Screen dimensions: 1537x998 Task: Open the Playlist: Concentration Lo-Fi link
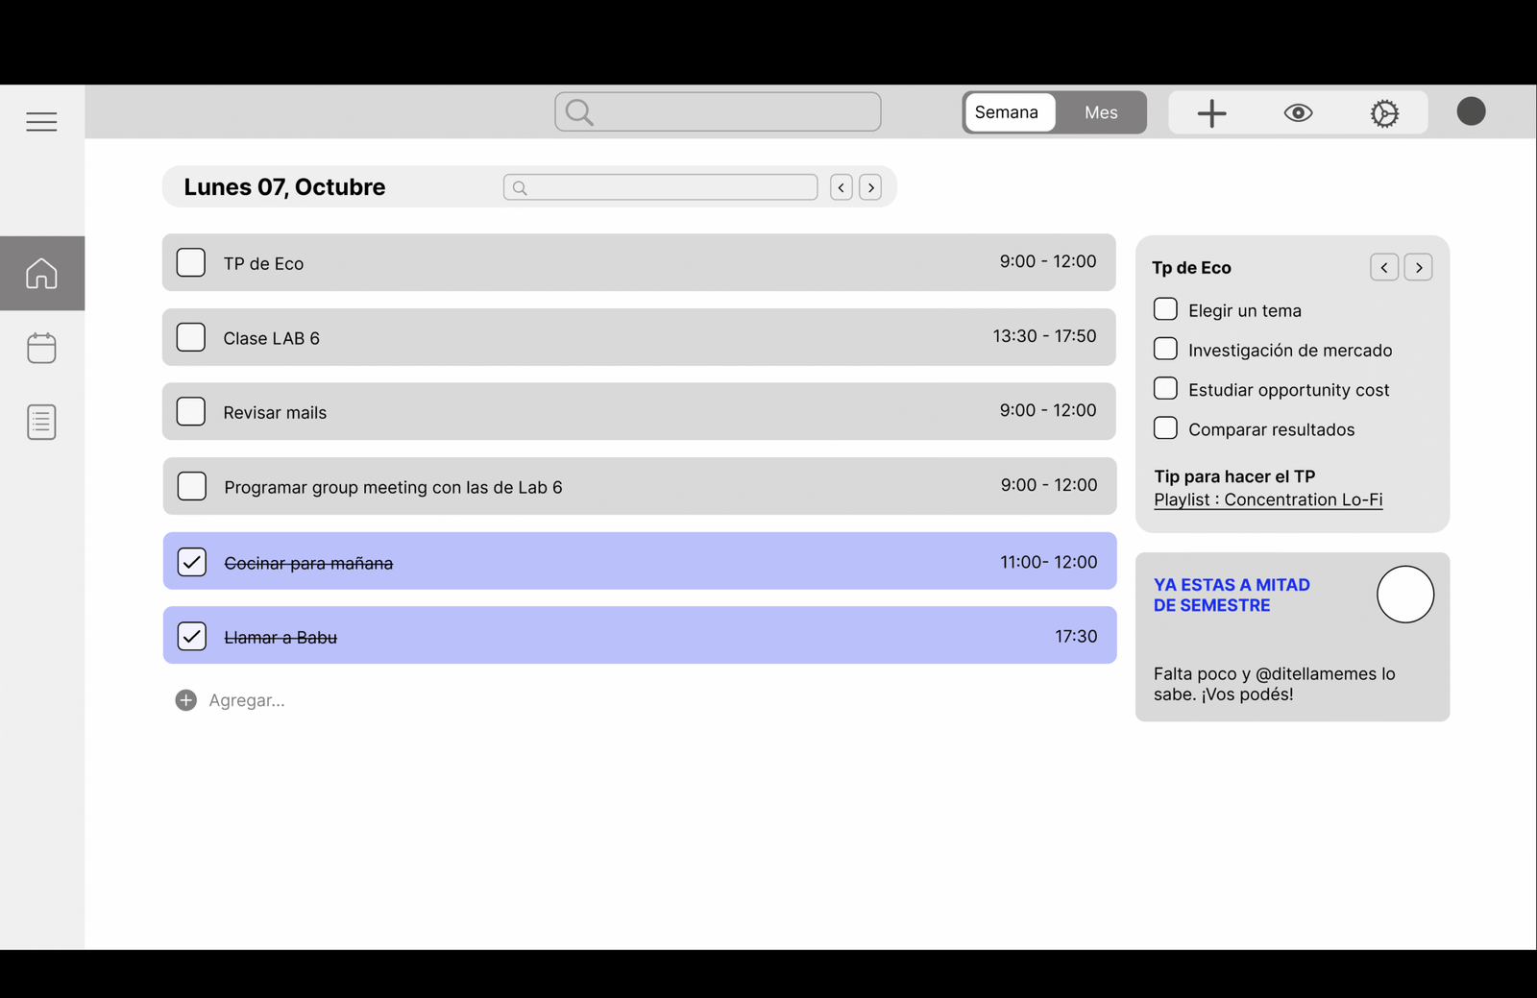click(x=1268, y=499)
